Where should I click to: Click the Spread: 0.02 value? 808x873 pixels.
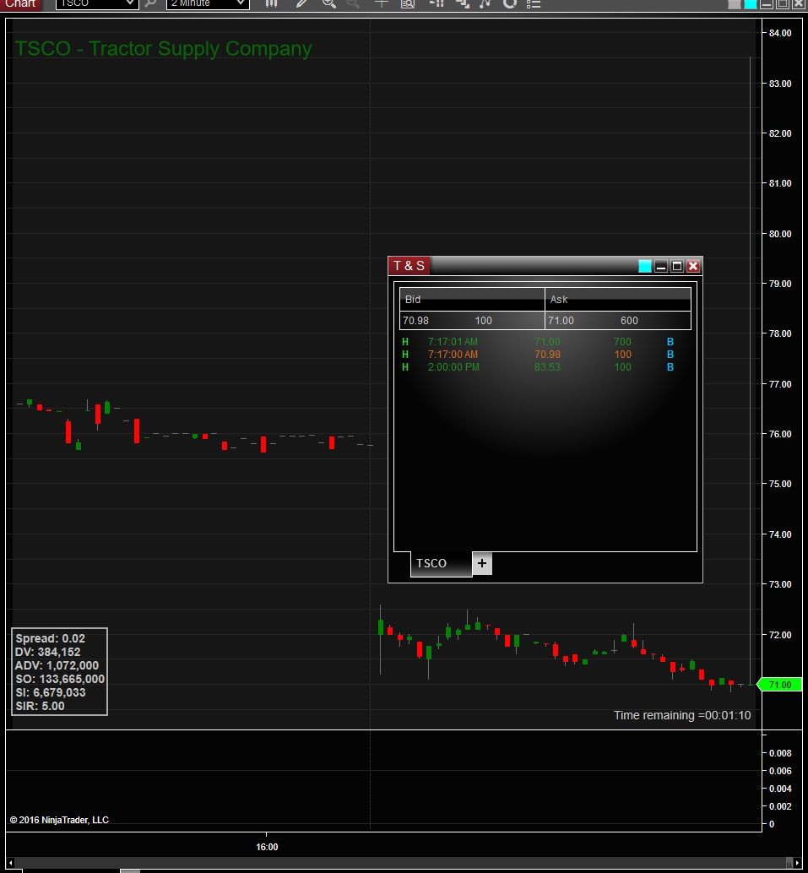coord(50,638)
